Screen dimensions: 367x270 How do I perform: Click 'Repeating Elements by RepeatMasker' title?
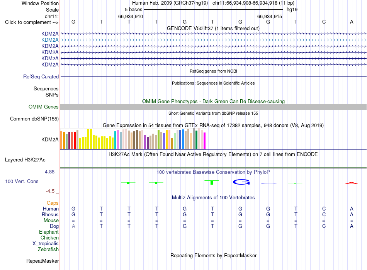point(213,255)
